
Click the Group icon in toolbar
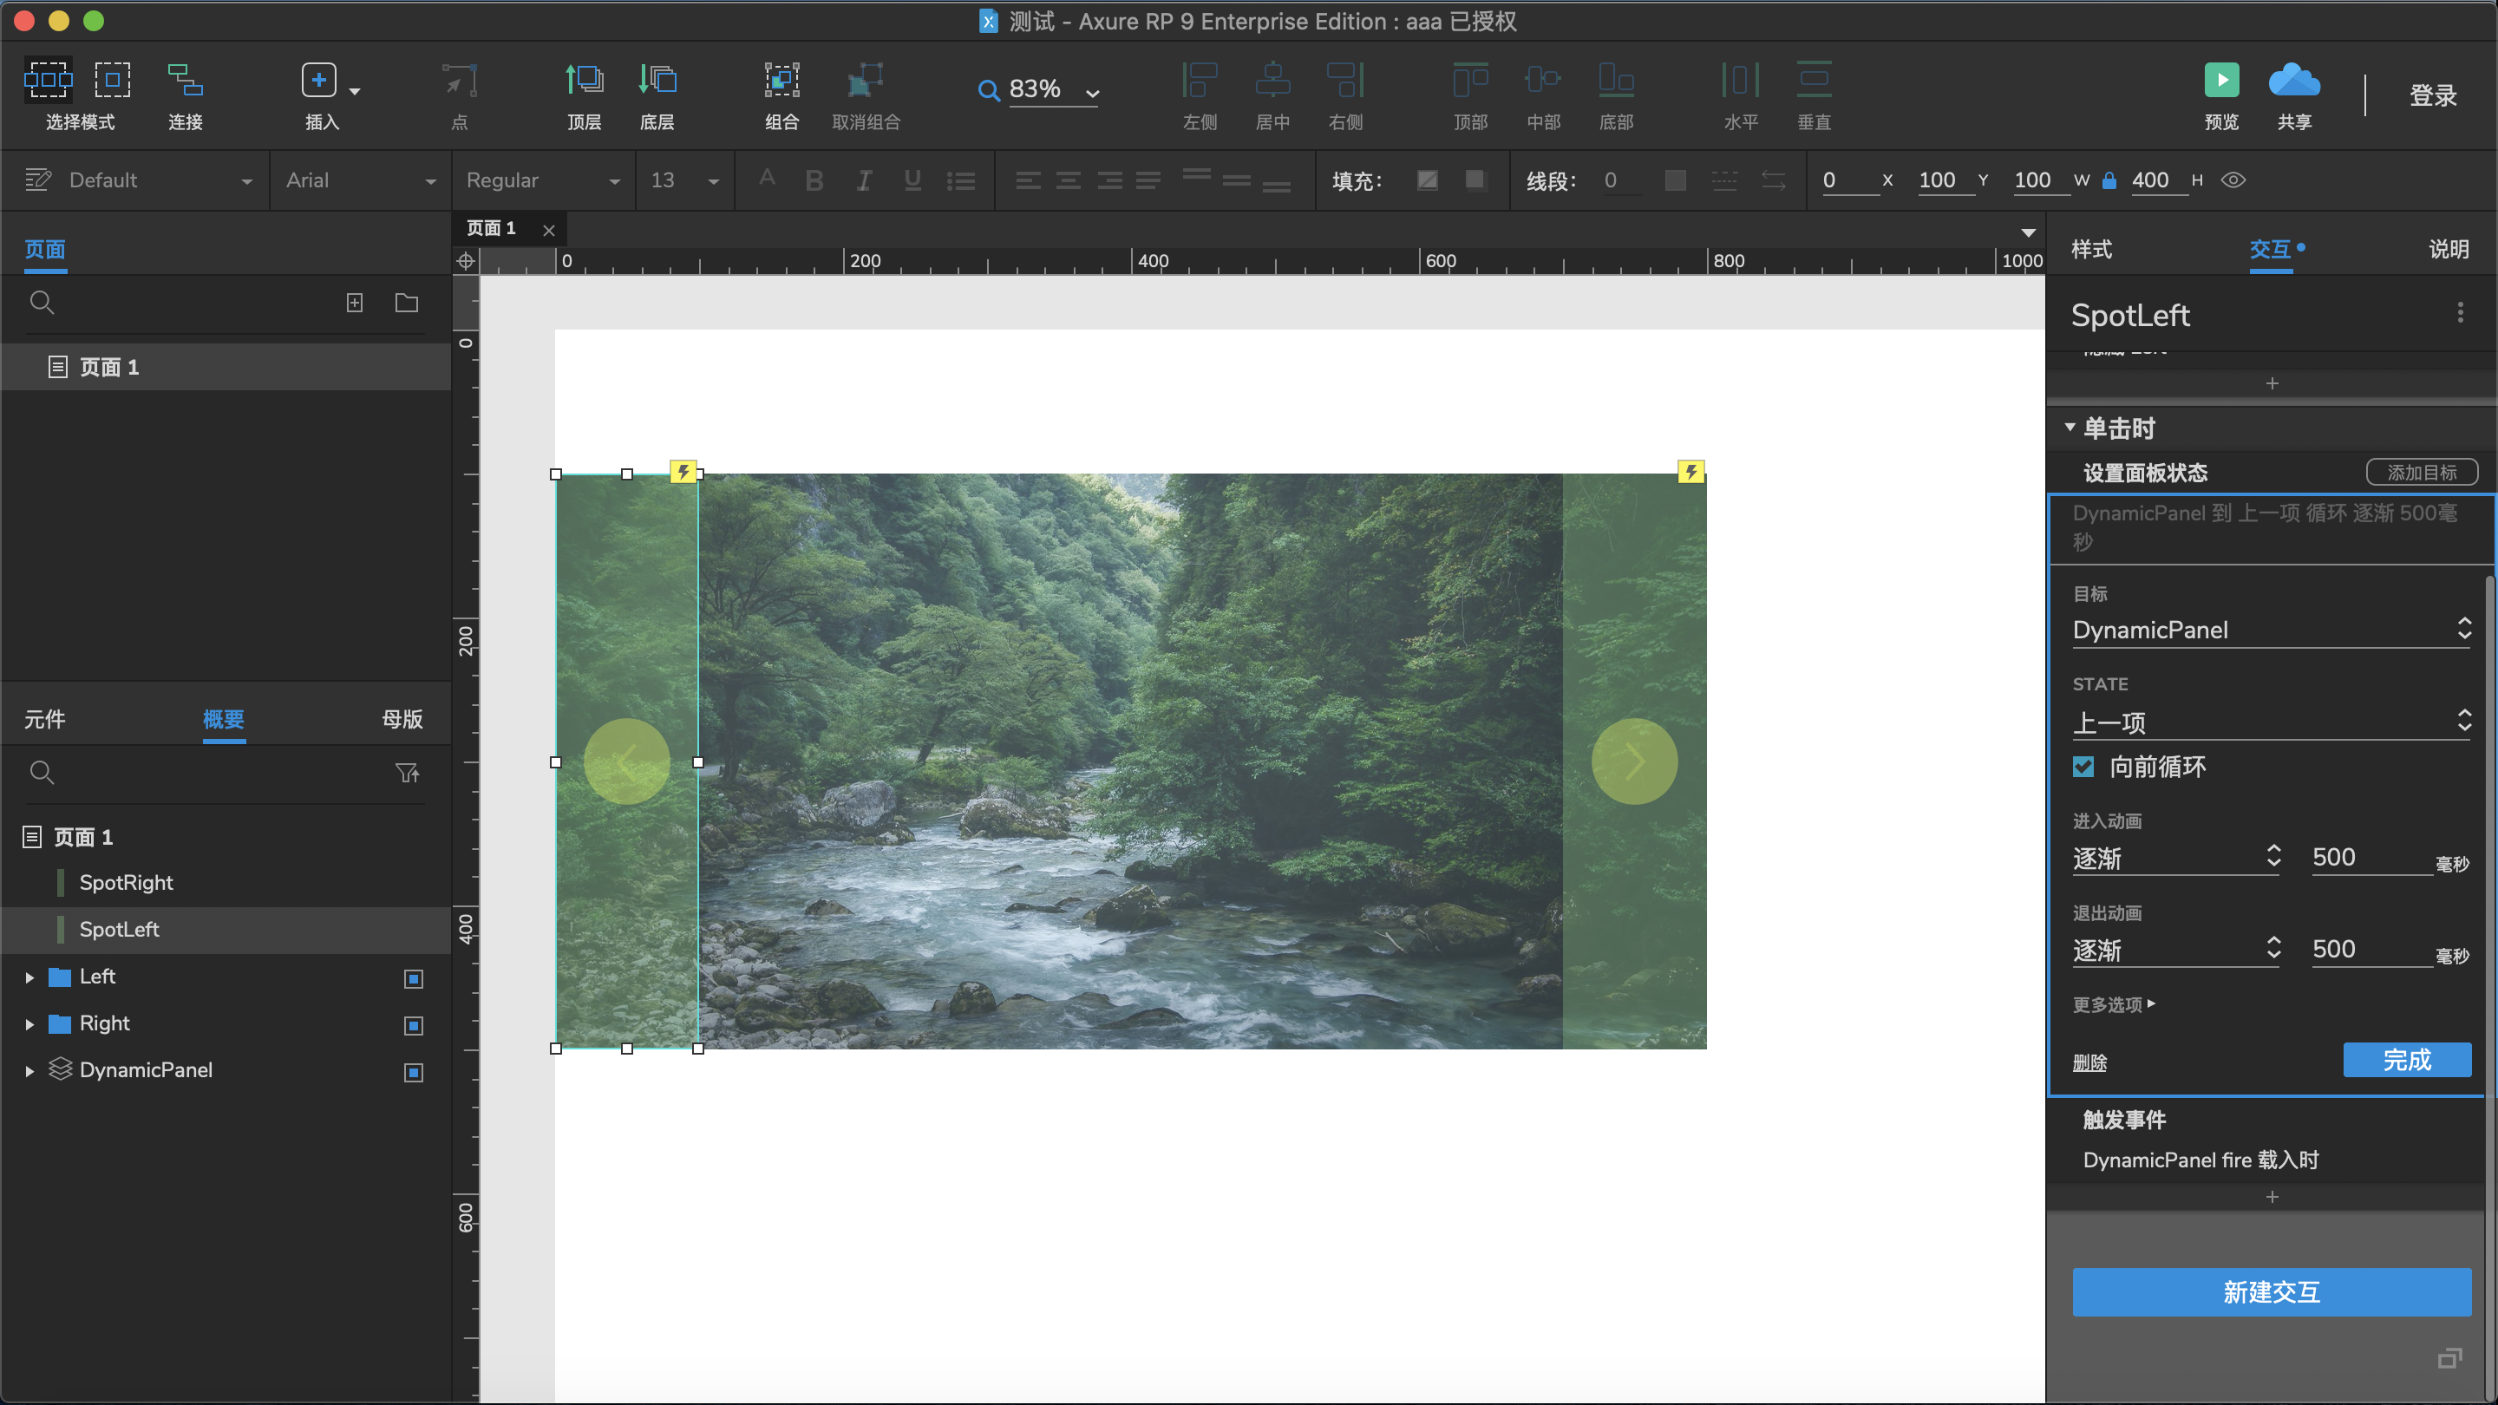(x=781, y=81)
